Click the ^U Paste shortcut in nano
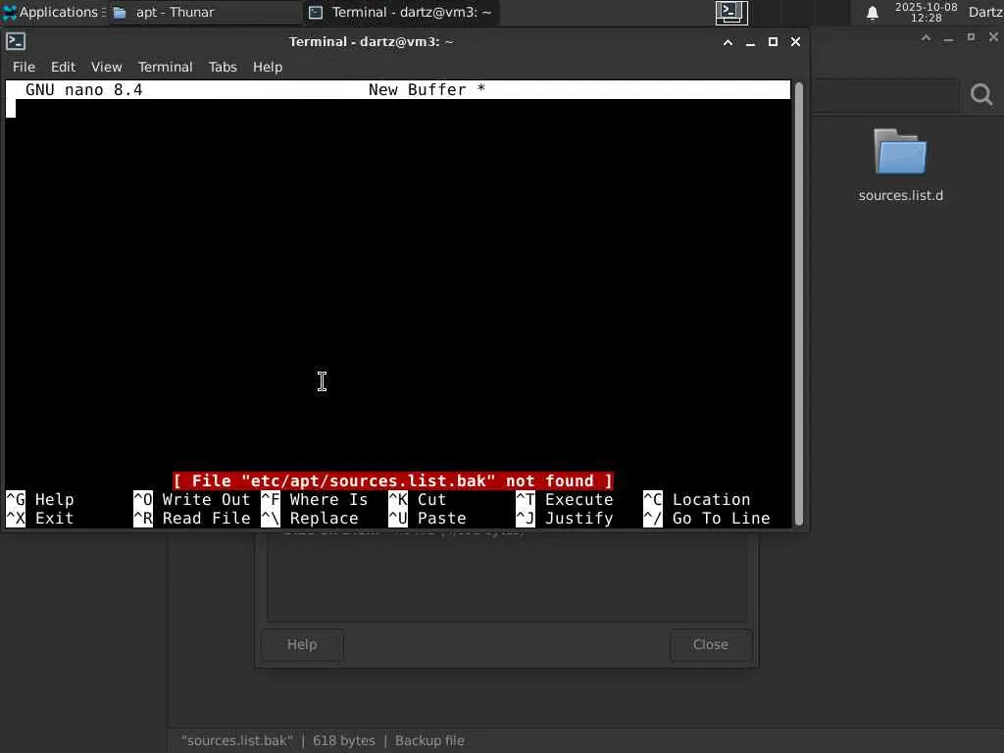1004x753 pixels. [427, 518]
